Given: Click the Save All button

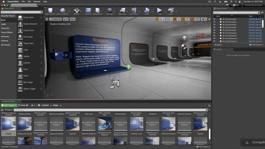Looking at the screenshot, I should coord(23,105).
